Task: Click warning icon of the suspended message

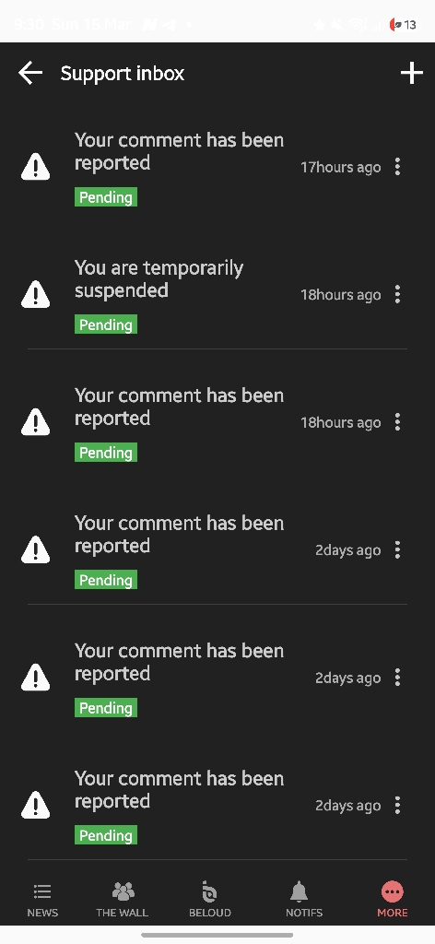Action: pyautogui.click(x=36, y=294)
